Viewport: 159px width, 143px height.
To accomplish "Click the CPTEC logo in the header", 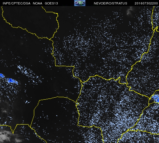I will (80, 3).
